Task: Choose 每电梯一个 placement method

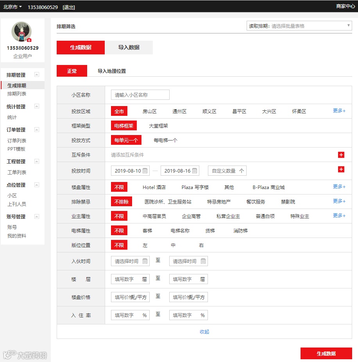Action: pyautogui.click(x=165, y=140)
